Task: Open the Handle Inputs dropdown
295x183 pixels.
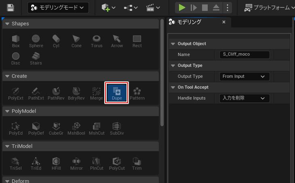Action: (244, 98)
